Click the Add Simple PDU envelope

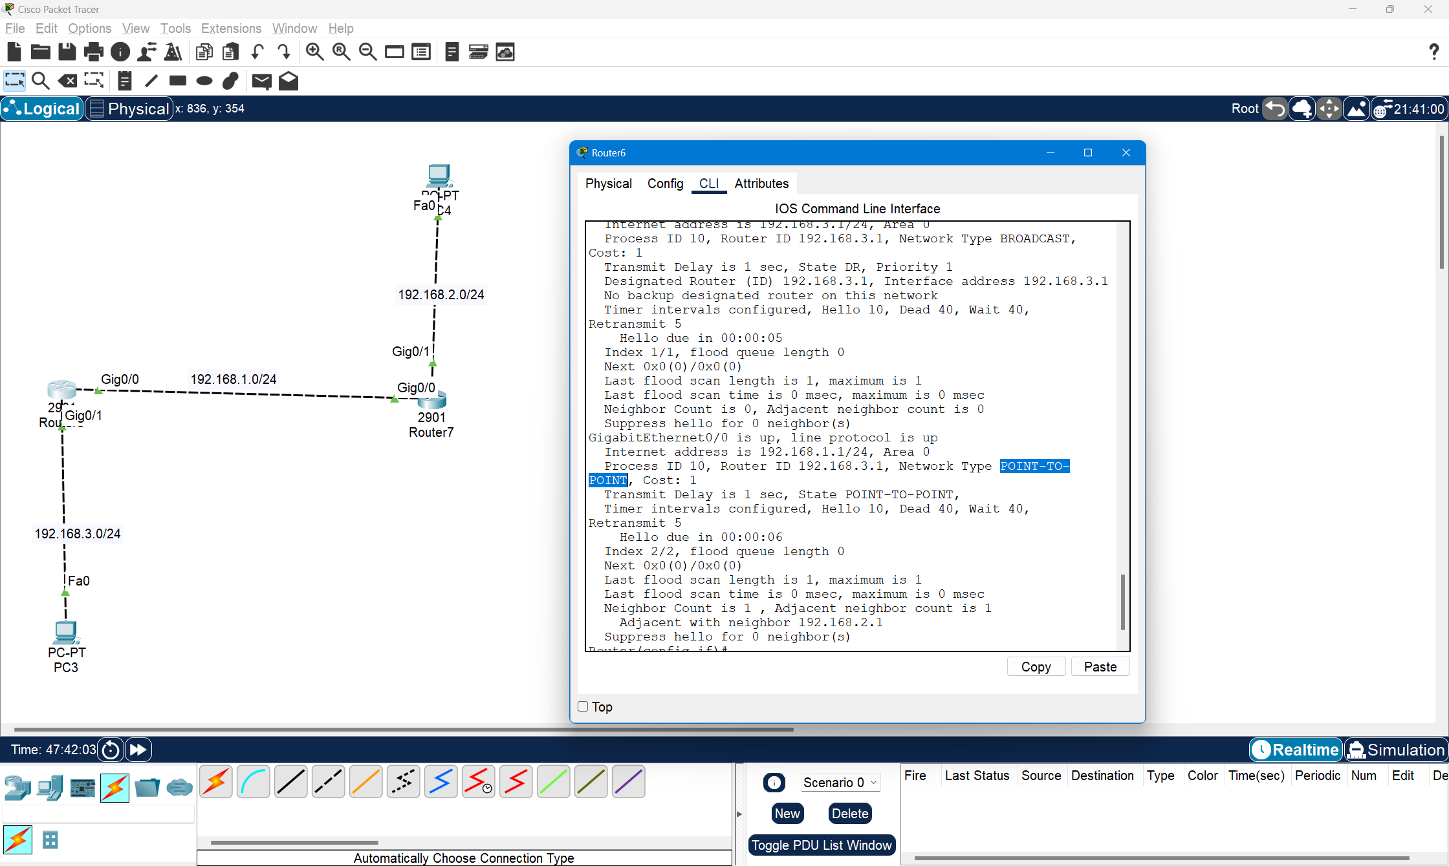click(x=261, y=81)
